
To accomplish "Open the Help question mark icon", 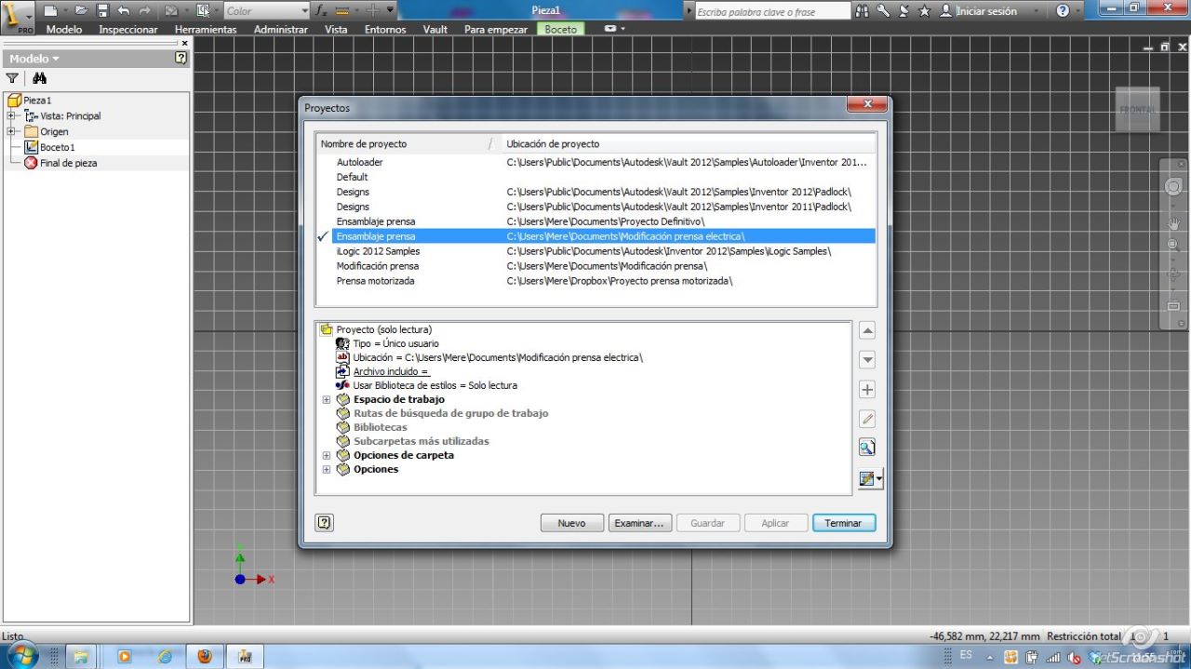I will [1063, 11].
